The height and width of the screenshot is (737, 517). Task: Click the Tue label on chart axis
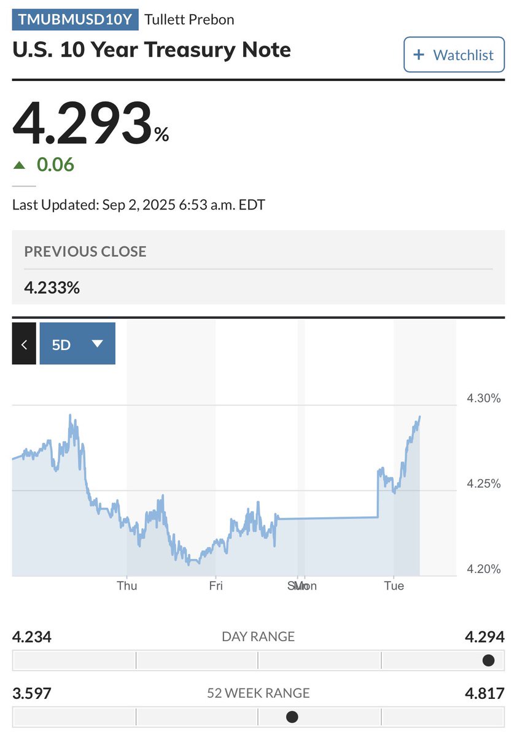click(394, 586)
